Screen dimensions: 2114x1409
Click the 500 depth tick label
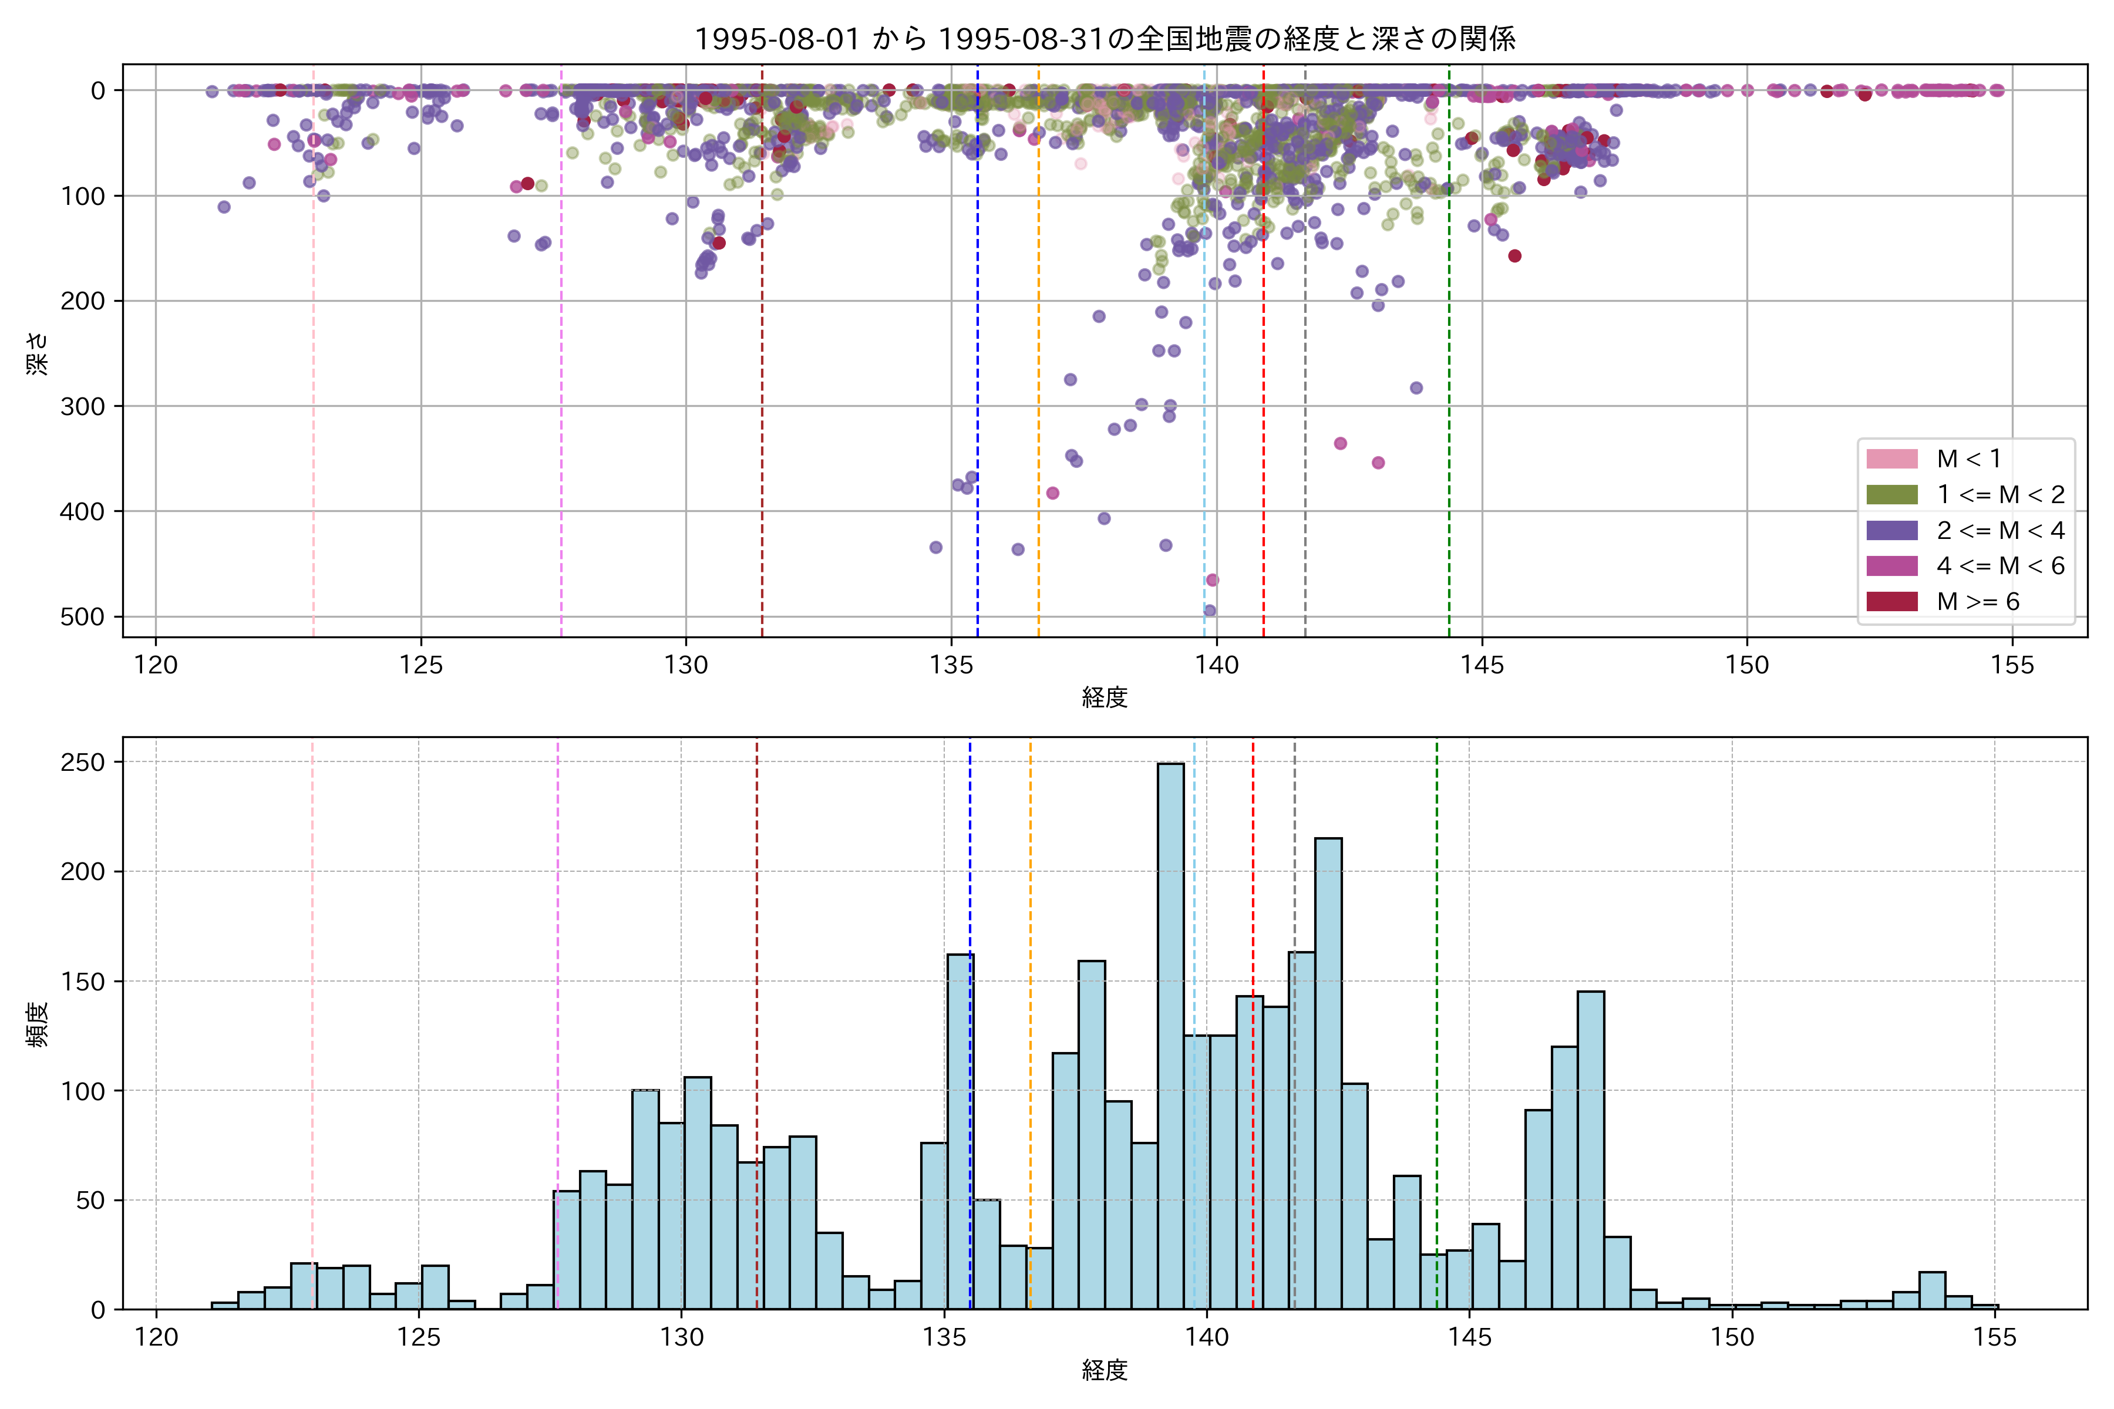click(x=82, y=616)
